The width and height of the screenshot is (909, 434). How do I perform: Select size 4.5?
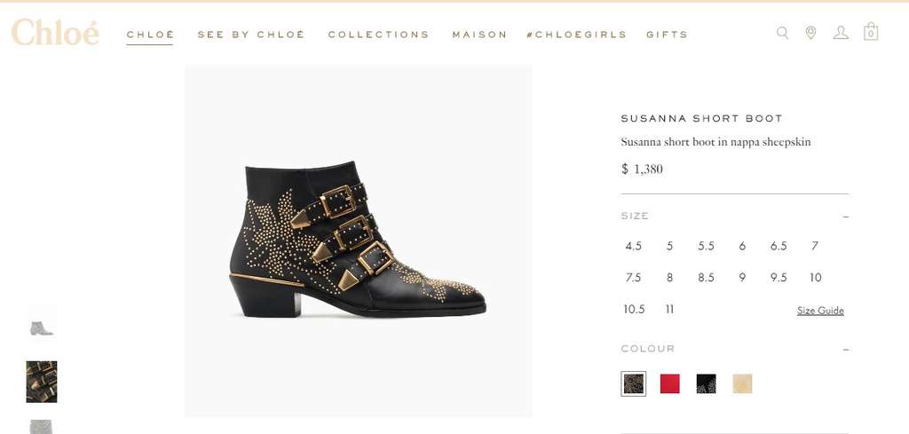(x=633, y=246)
